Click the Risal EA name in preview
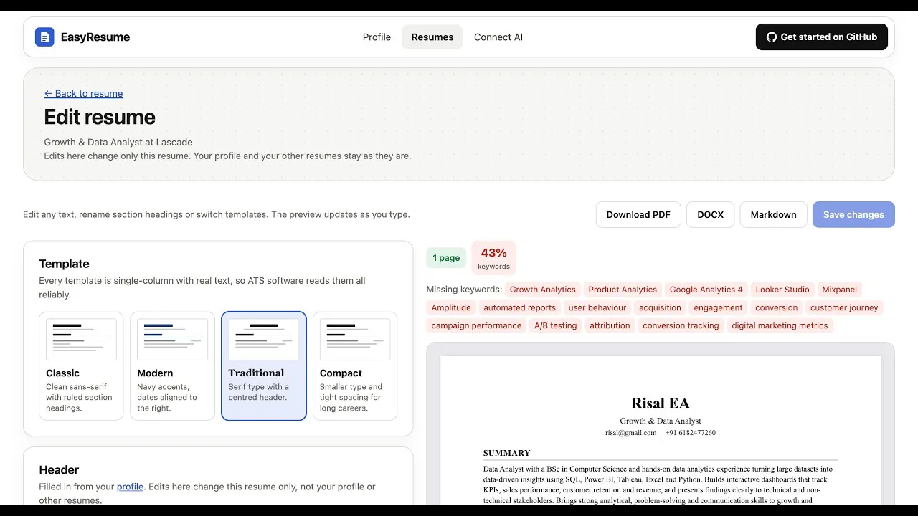The image size is (918, 516). tap(660, 403)
